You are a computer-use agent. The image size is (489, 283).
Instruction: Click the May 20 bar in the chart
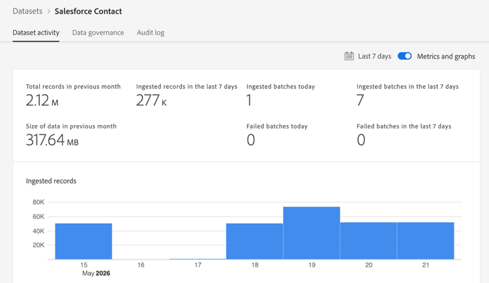click(x=368, y=241)
